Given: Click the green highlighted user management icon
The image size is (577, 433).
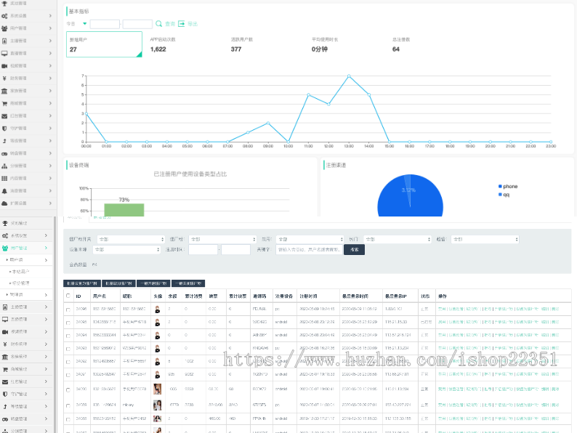Looking at the screenshot, I should click(5, 248).
